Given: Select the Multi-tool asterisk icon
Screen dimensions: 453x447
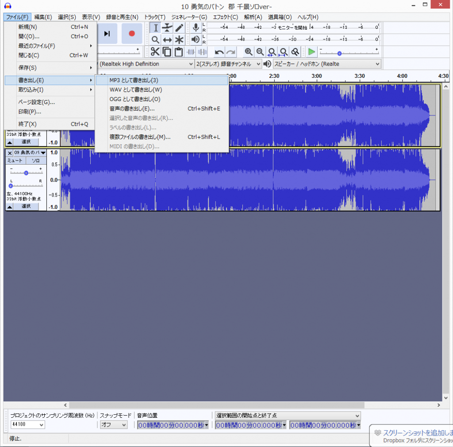Looking at the screenshot, I should coord(179,40).
